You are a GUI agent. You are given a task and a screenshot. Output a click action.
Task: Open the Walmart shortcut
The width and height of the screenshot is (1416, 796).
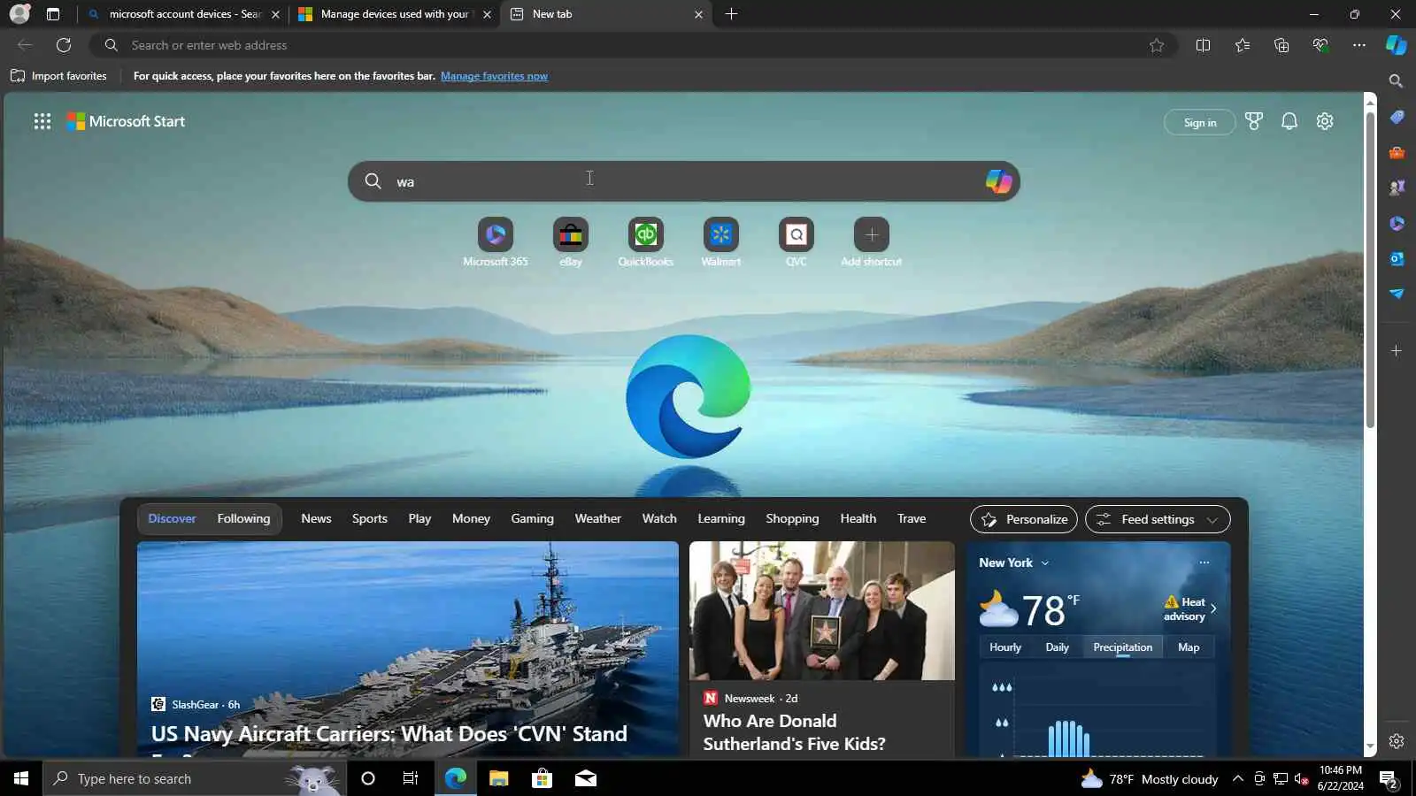coord(721,241)
